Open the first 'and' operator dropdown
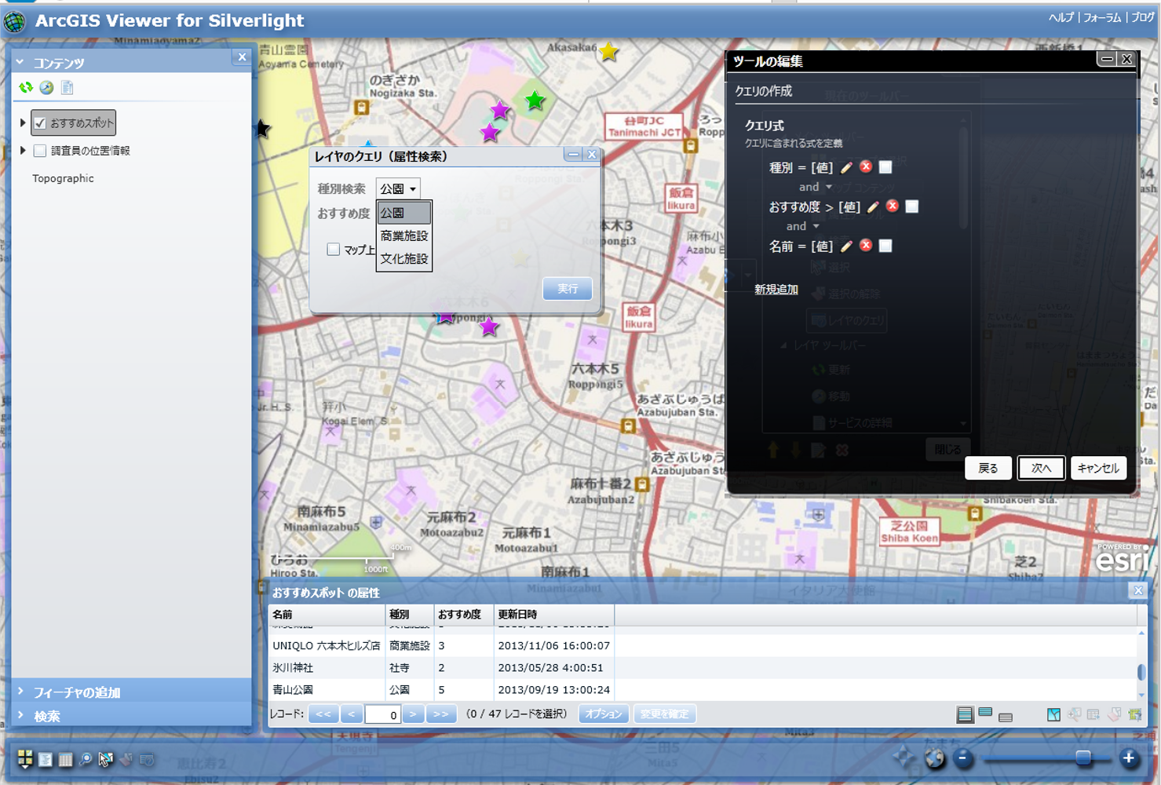The width and height of the screenshot is (1161, 785). pyautogui.click(x=816, y=187)
